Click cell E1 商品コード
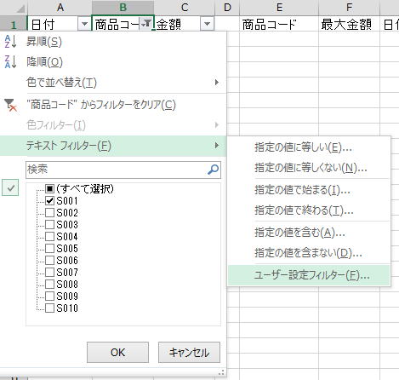The width and height of the screenshot is (399, 380). point(279,24)
